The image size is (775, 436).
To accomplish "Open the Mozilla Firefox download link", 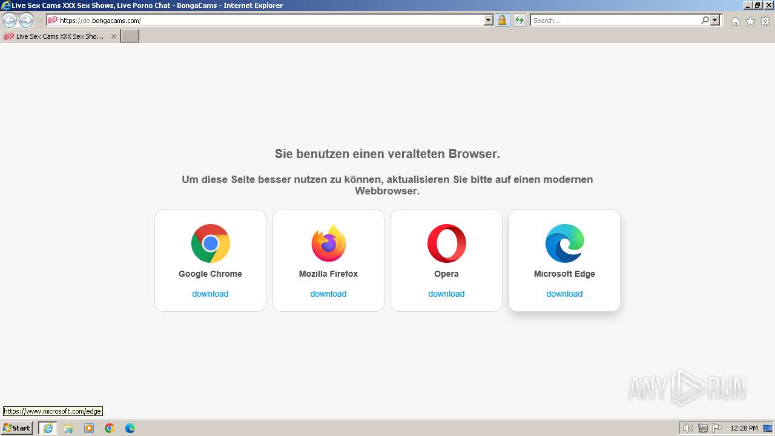I will (328, 294).
